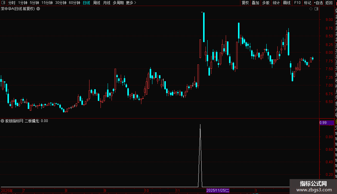This screenshot has width=337, height=194.
Task: Click the 股朋指标网 indicator label
Action: tap(14, 121)
